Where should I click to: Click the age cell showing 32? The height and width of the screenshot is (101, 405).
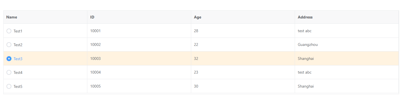click(x=243, y=58)
